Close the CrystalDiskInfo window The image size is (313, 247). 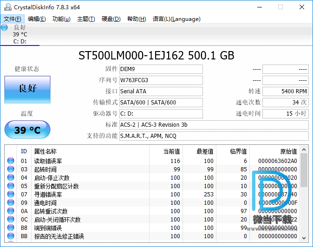pyautogui.click(x=302, y=7)
